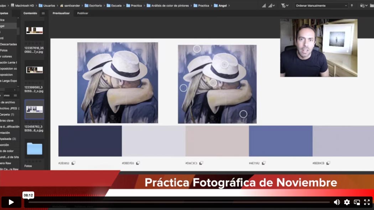The image size is (374, 210).
Task: Click the dark navy #2B3852 swatch
Action: [x=90, y=141]
